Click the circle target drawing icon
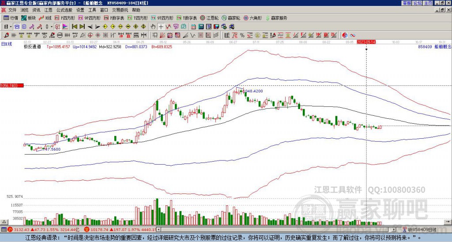The height and width of the screenshot is (242, 452). click(90, 35)
